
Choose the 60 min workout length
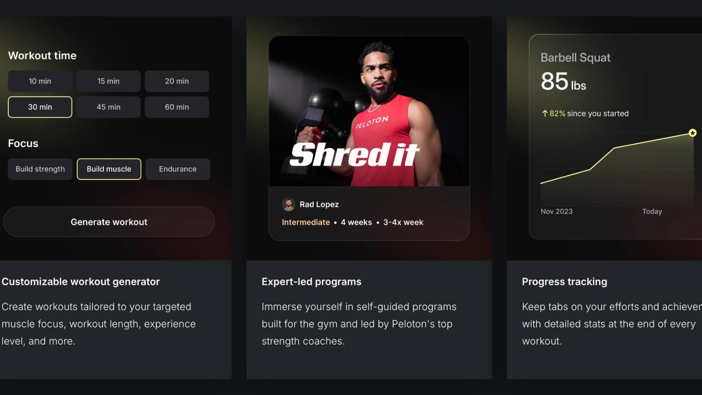tap(177, 107)
